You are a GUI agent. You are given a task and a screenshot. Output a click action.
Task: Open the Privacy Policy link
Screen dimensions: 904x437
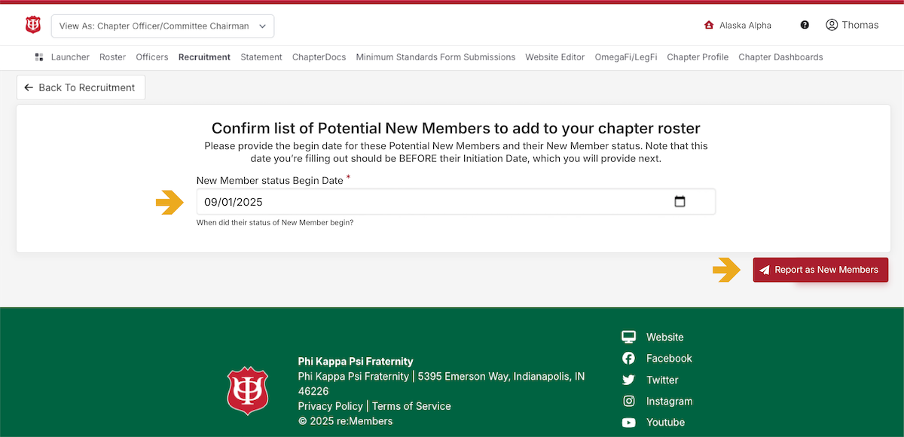point(330,406)
